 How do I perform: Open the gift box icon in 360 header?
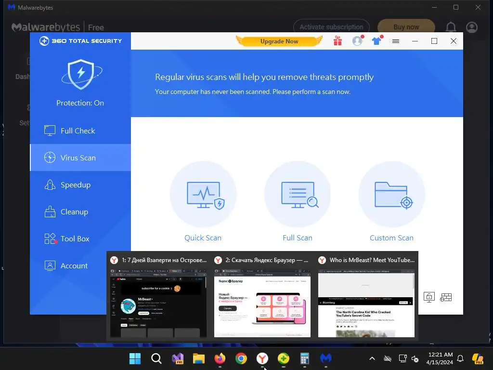coord(337,41)
